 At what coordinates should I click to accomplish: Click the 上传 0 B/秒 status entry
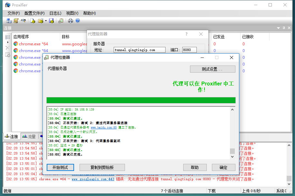tap(251, 191)
